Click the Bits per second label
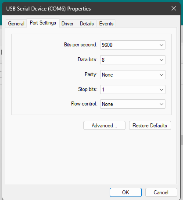The width and height of the screenshot is (183, 200). tap(81, 45)
